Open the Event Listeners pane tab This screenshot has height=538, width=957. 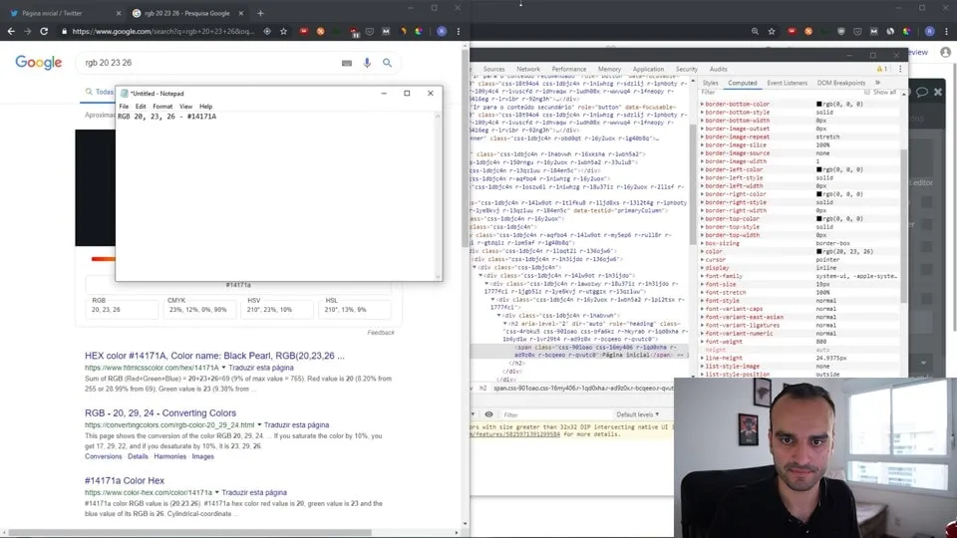(x=787, y=83)
